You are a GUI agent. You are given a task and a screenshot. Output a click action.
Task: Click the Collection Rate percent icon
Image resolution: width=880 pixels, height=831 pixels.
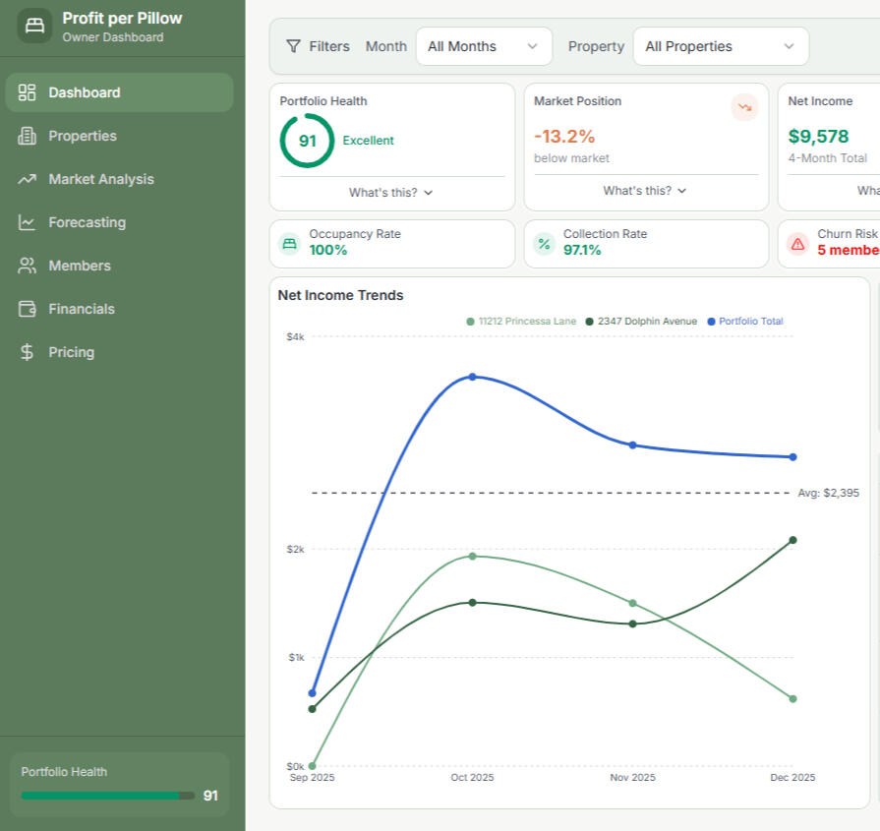click(544, 244)
